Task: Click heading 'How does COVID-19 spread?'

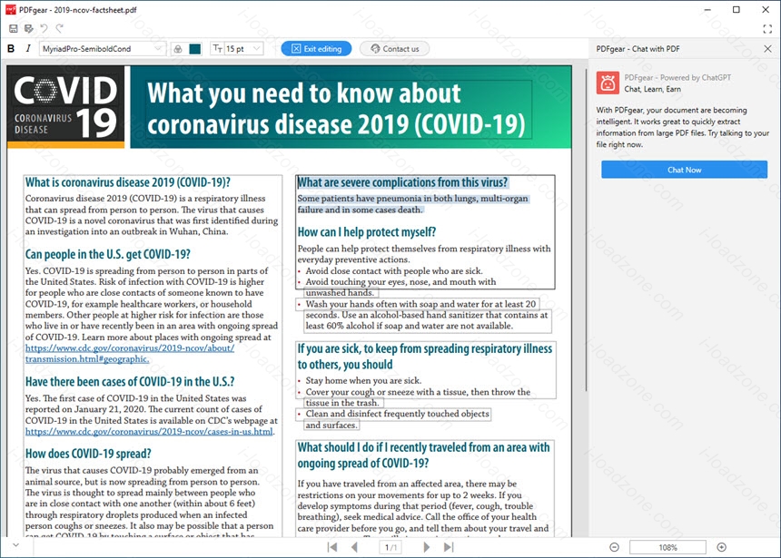Action: point(88,454)
